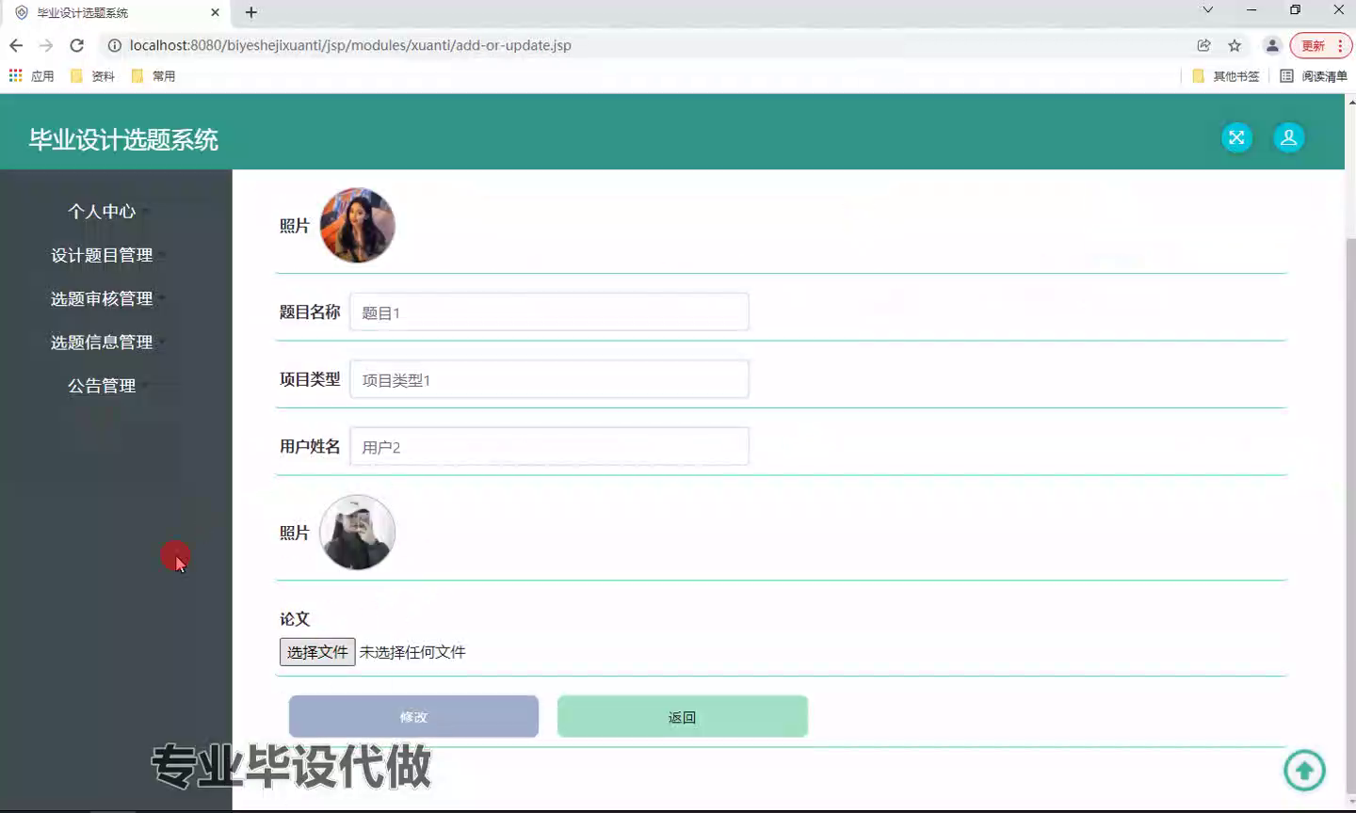
Task: Click the top photo of the woman
Action: click(x=357, y=225)
